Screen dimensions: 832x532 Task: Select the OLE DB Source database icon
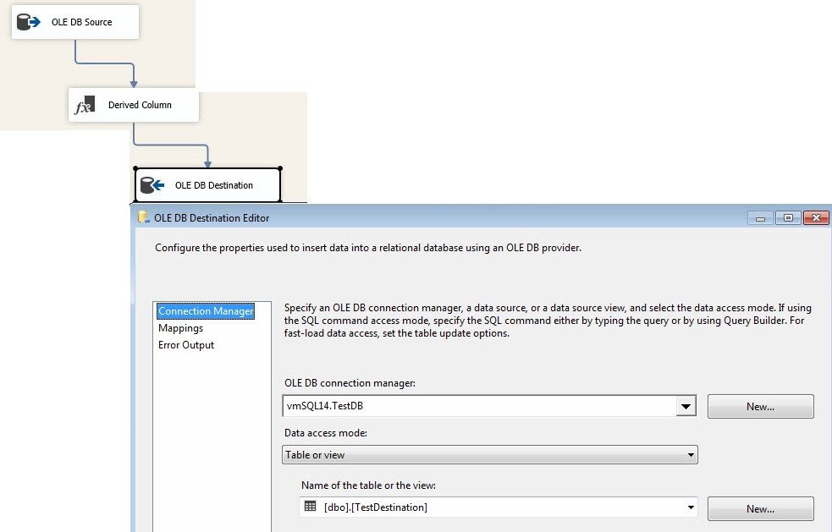pos(29,22)
